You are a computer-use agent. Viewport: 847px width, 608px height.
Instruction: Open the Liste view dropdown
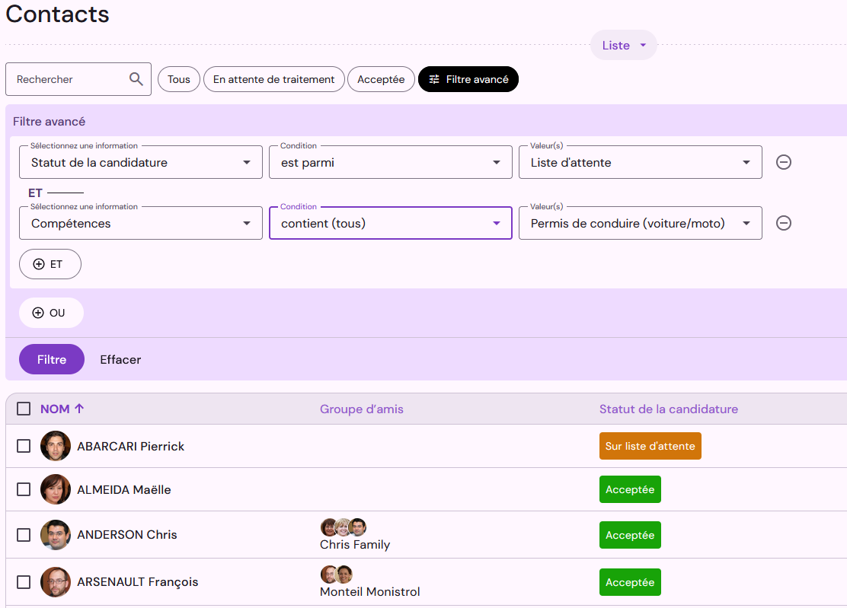click(623, 46)
